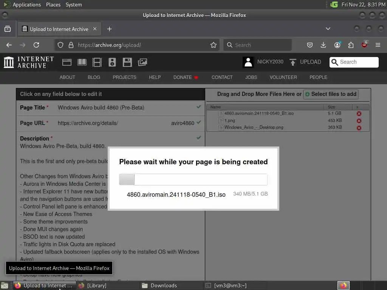Open the Texts book icon
Viewport: 387px width, 290px height.
pos(82,62)
